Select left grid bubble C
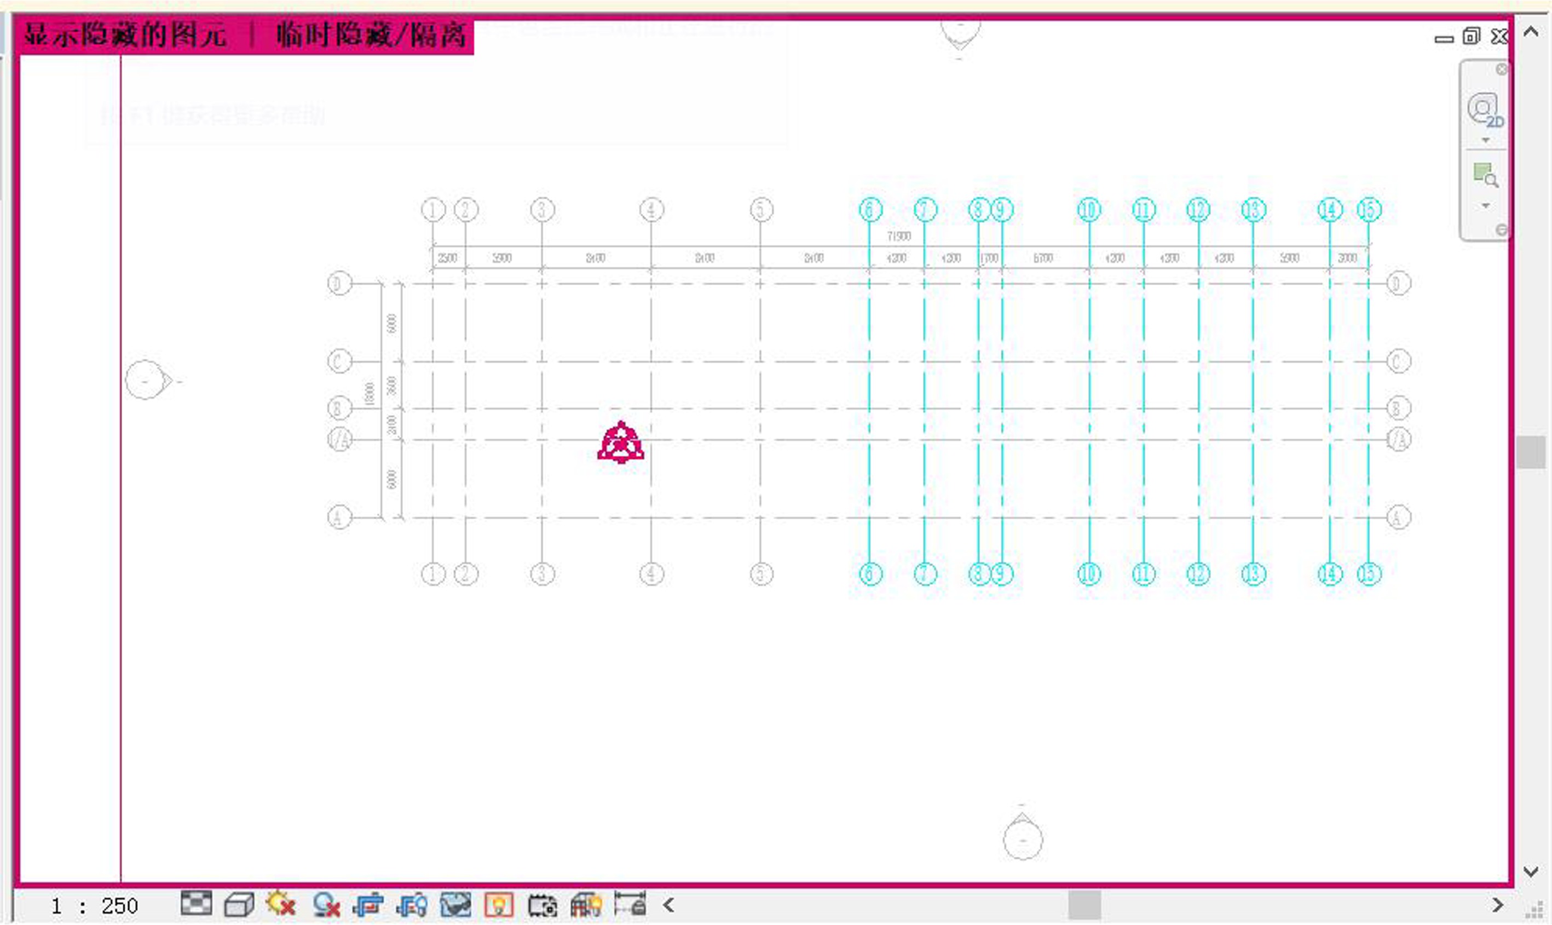The width and height of the screenshot is (1552, 925). point(339,361)
